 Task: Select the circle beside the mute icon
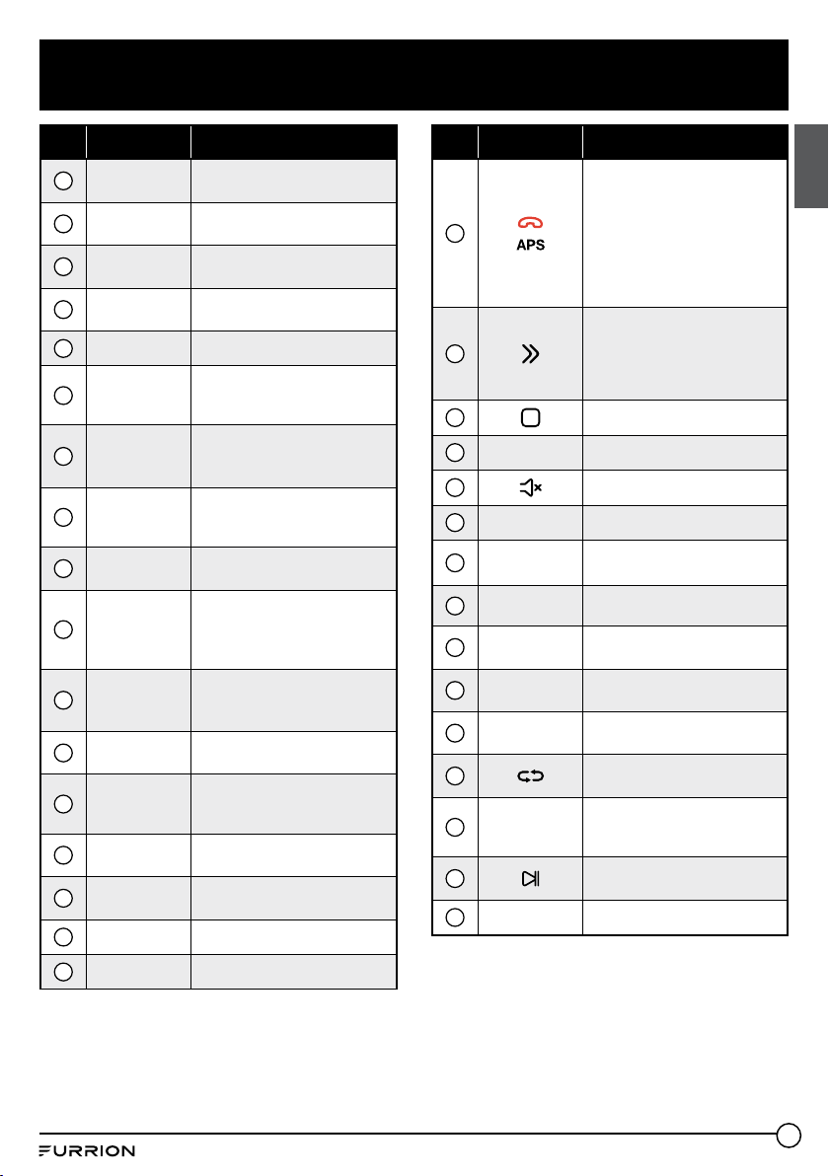455,487
